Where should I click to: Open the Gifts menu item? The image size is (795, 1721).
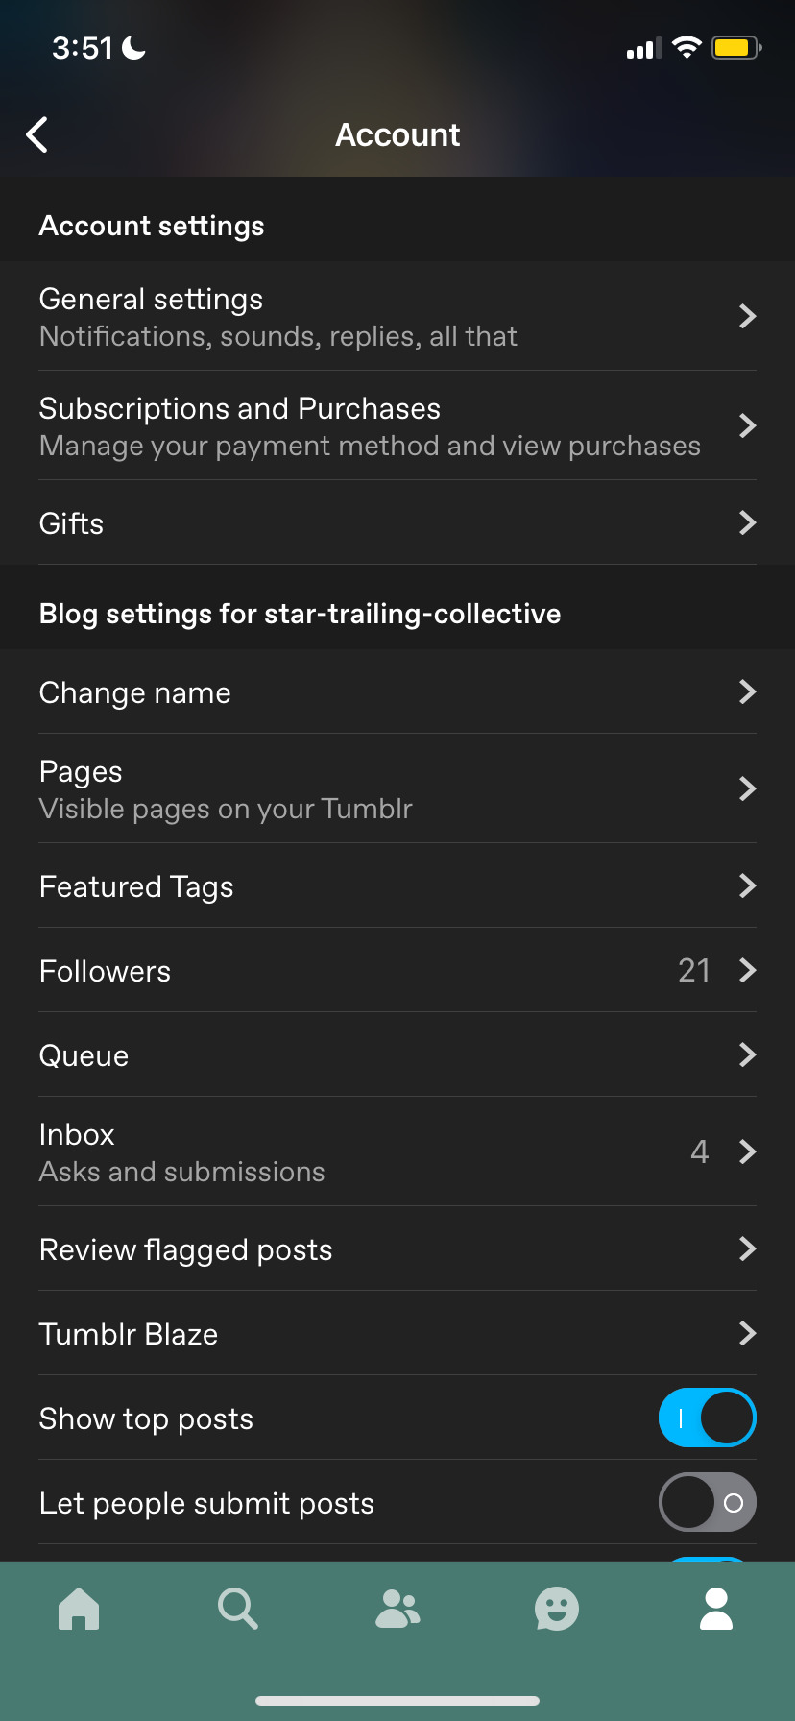tap(397, 522)
